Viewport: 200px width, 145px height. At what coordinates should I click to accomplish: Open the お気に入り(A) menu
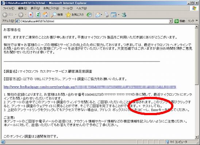[51, 8]
